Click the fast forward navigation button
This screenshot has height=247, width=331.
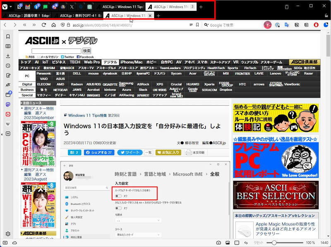34,25
